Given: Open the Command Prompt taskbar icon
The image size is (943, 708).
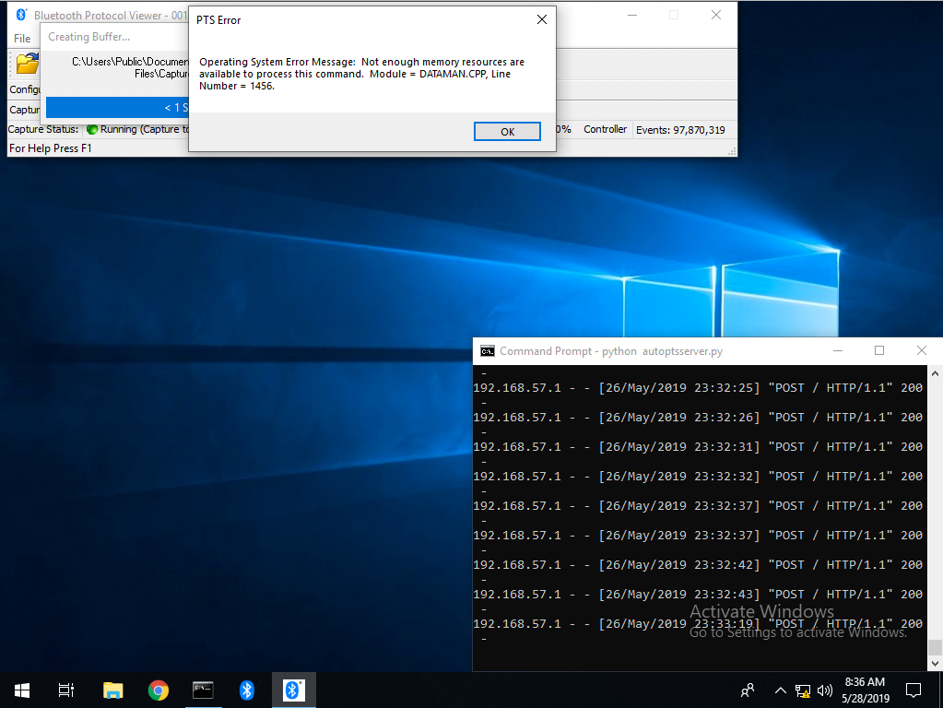Looking at the screenshot, I should coord(203,690).
